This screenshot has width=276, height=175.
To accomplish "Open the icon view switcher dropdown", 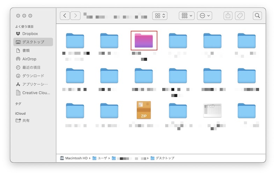I will (x=160, y=16).
